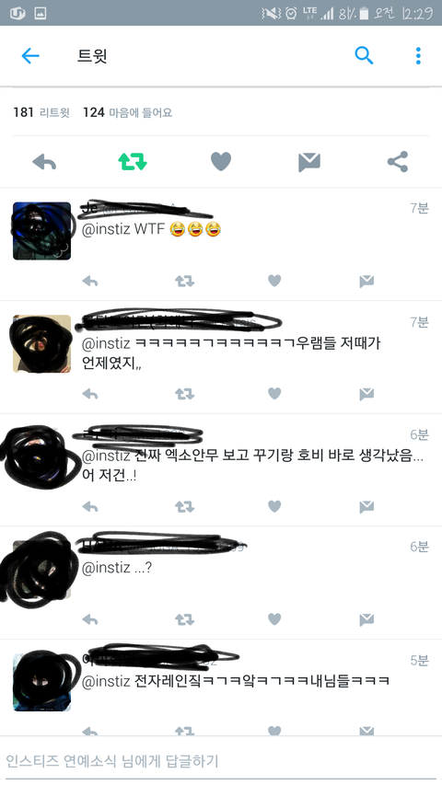This screenshot has width=442, height=785.
Task: Like the main tweet with the heart
Action: [x=221, y=162]
